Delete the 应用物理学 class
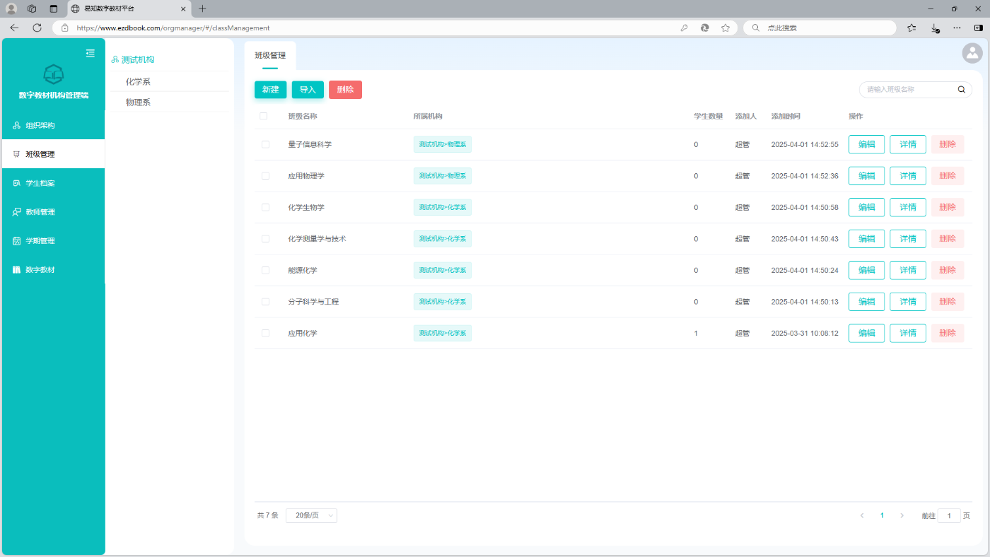The image size is (990, 557). [948, 176]
